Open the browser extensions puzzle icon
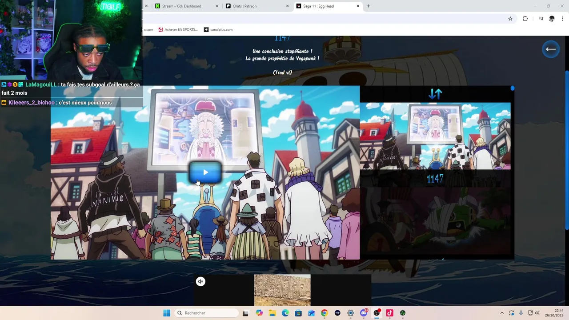 pyautogui.click(x=525, y=19)
